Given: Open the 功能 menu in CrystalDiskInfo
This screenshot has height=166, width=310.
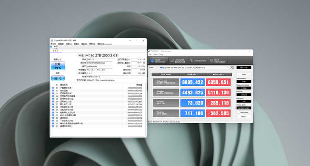Looking at the screenshot, I should coord(69,44).
